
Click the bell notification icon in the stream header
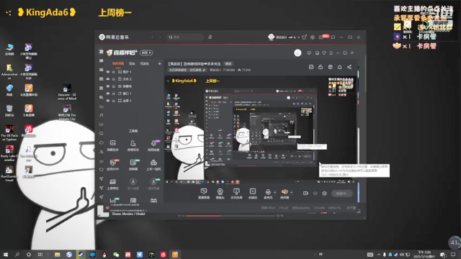339,67
